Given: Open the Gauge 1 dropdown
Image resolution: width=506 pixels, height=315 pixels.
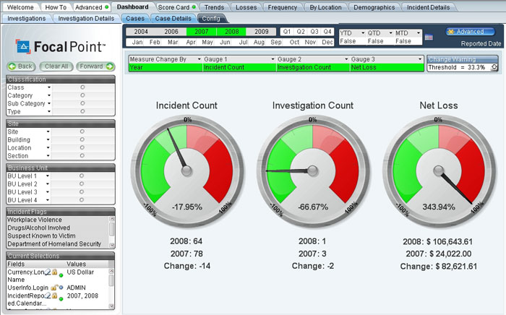Looking at the screenshot, I should (x=273, y=59).
